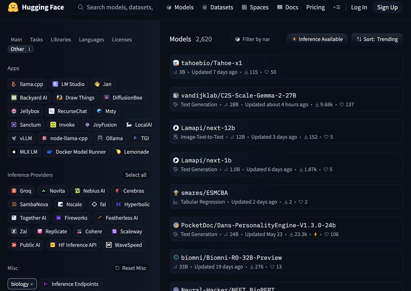Click the Reset Misc button
411x291 pixels.
click(131, 268)
